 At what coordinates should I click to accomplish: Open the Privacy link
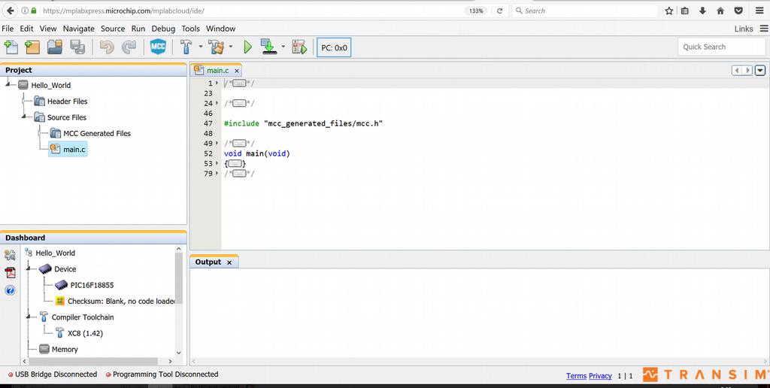[x=600, y=376]
